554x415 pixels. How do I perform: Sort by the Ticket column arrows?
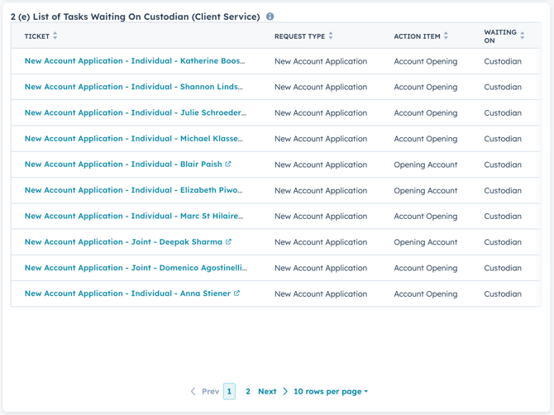point(55,36)
